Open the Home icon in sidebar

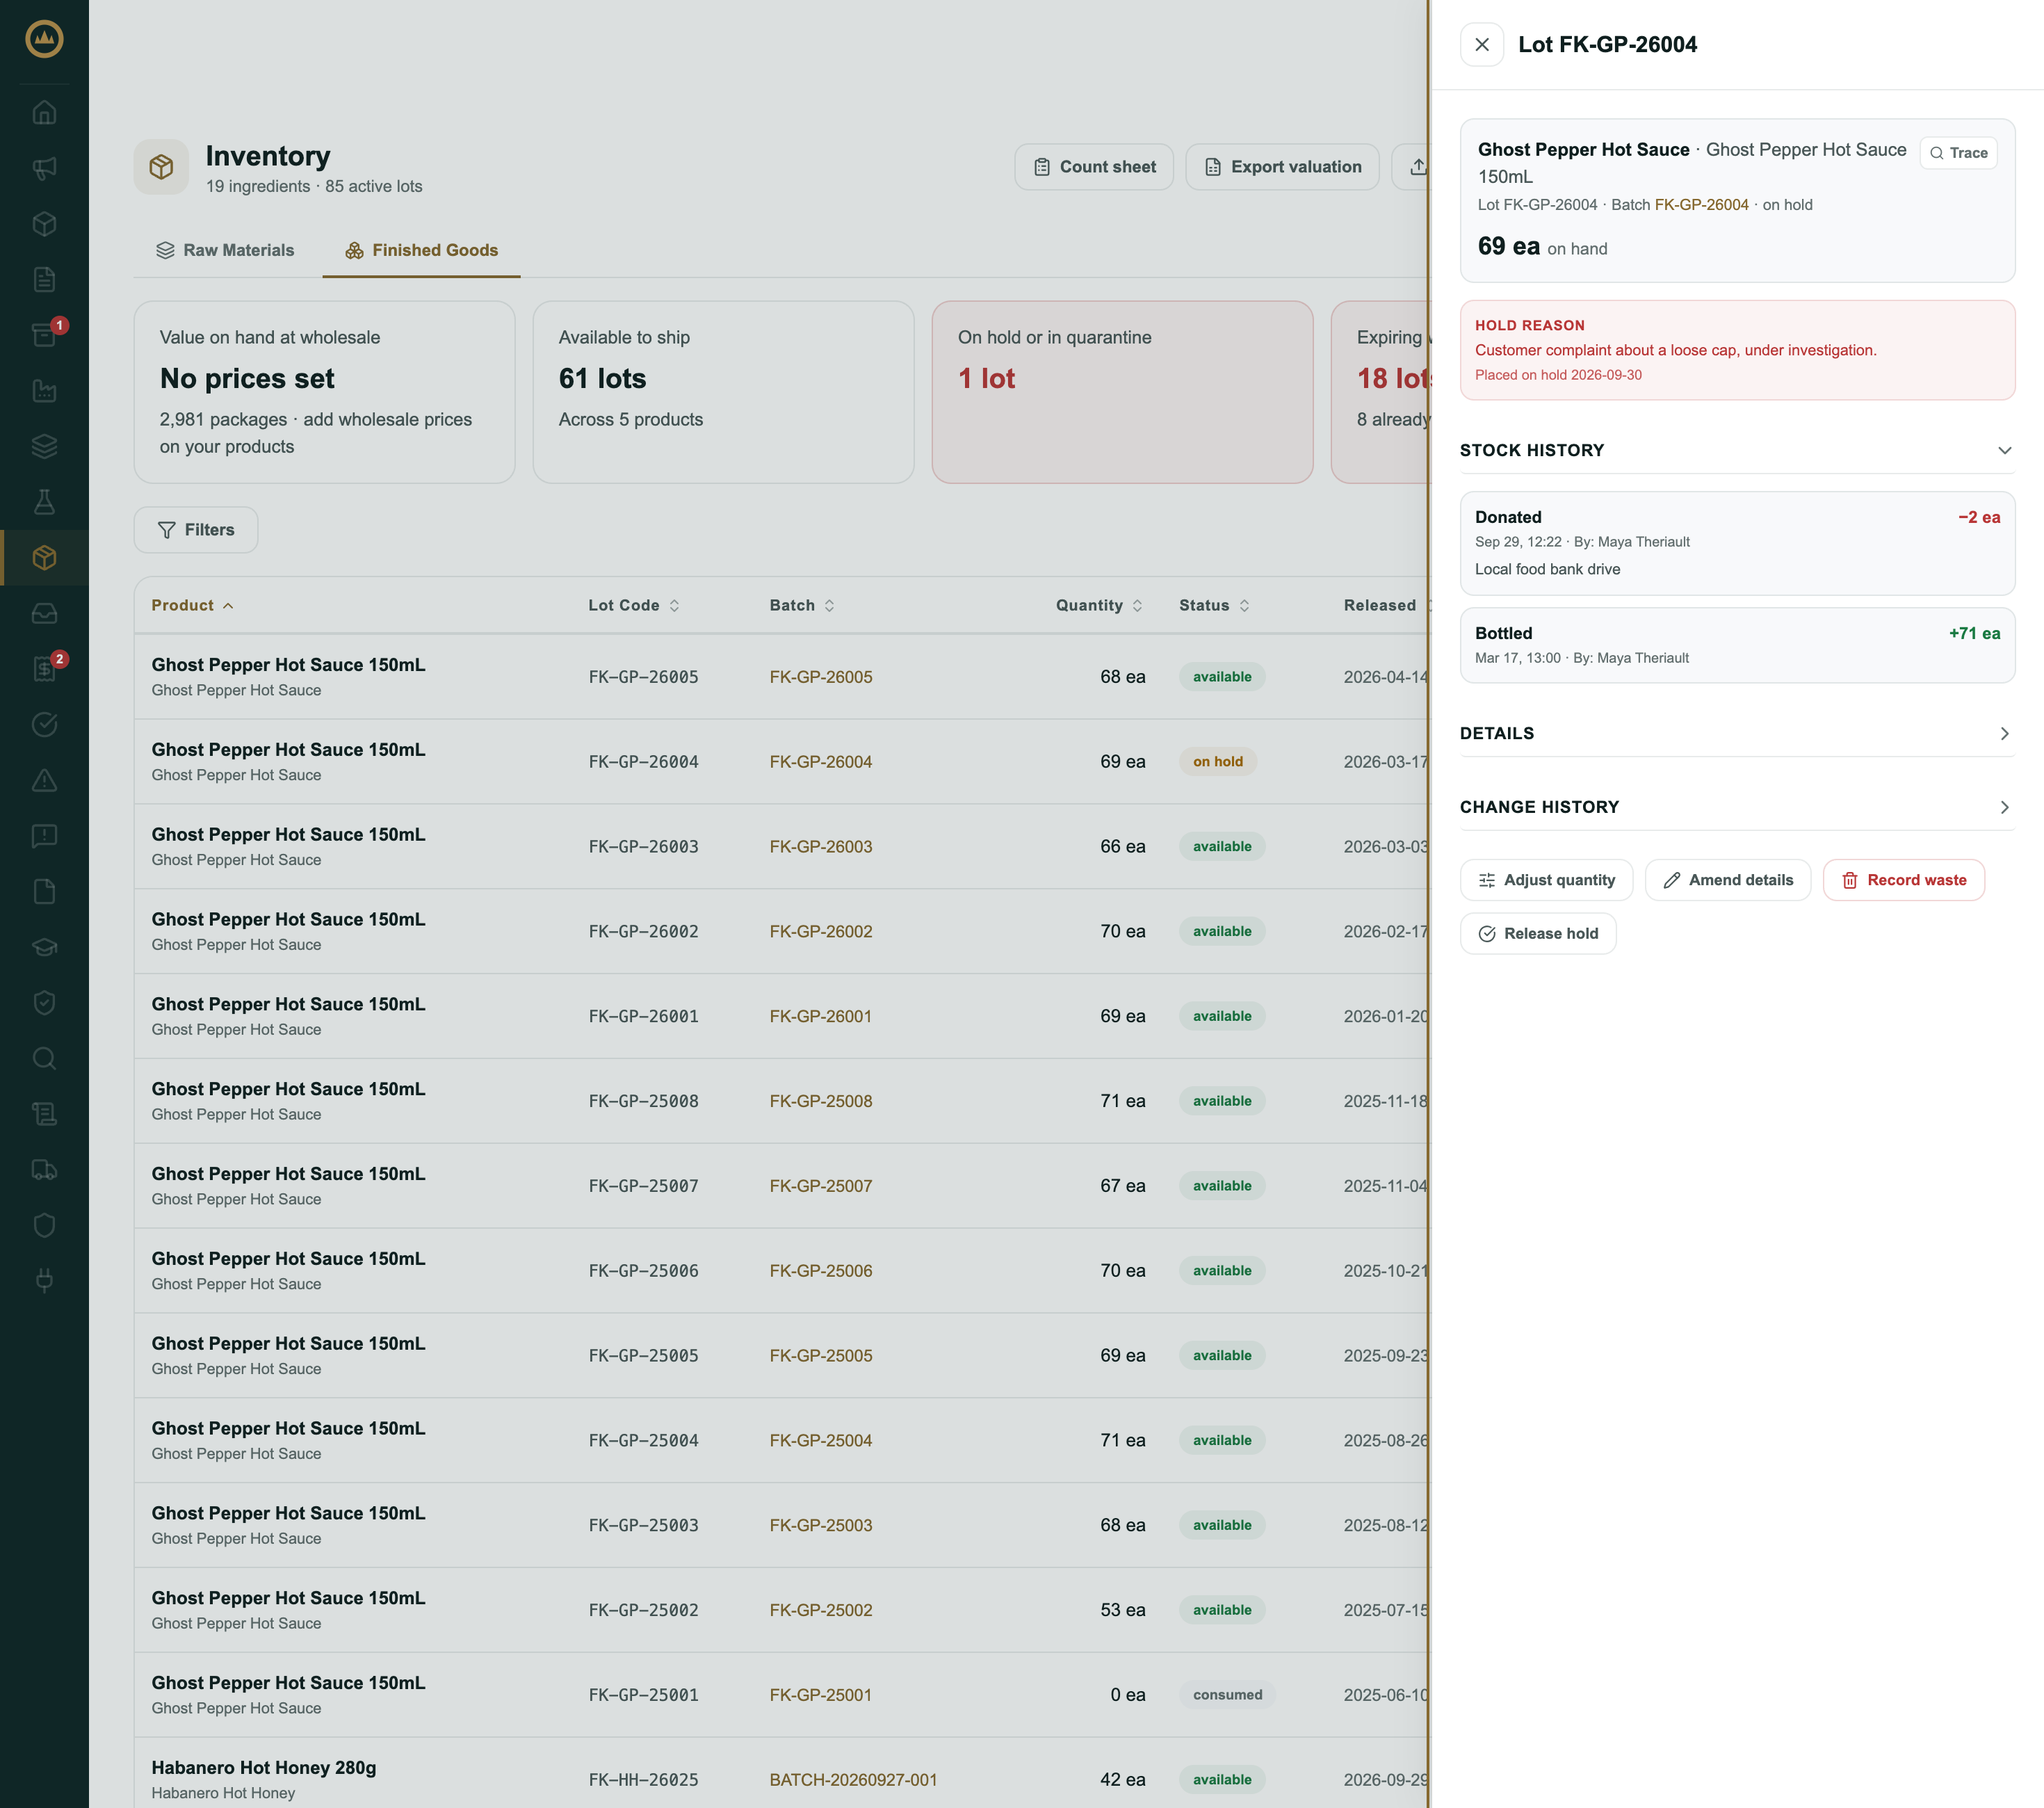[44, 112]
